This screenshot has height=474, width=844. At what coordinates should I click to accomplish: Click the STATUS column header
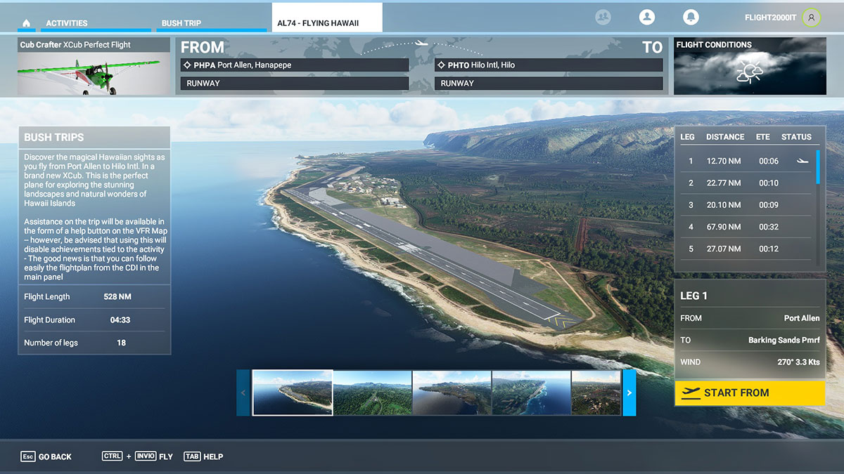(x=796, y=137)
